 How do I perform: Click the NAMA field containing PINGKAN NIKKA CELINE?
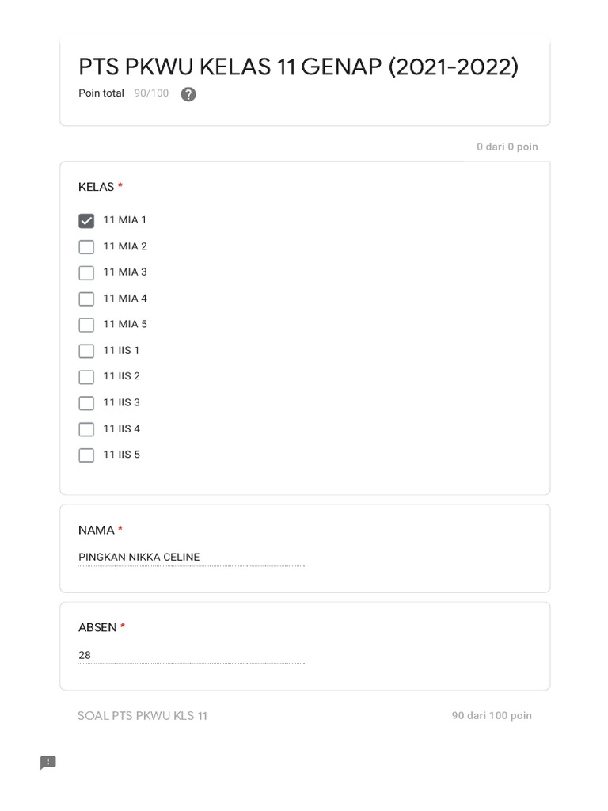(x=191, y=558)
